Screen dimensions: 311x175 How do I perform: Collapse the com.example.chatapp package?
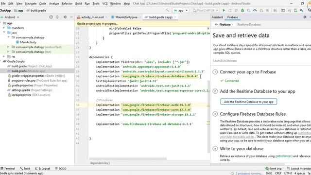(8, 37)
